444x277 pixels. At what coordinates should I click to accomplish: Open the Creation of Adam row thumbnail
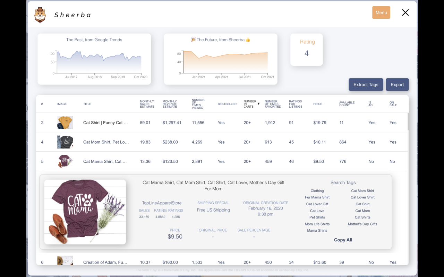[65, 261]
